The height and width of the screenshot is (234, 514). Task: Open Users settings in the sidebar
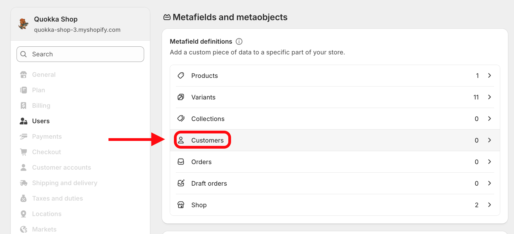41,121
